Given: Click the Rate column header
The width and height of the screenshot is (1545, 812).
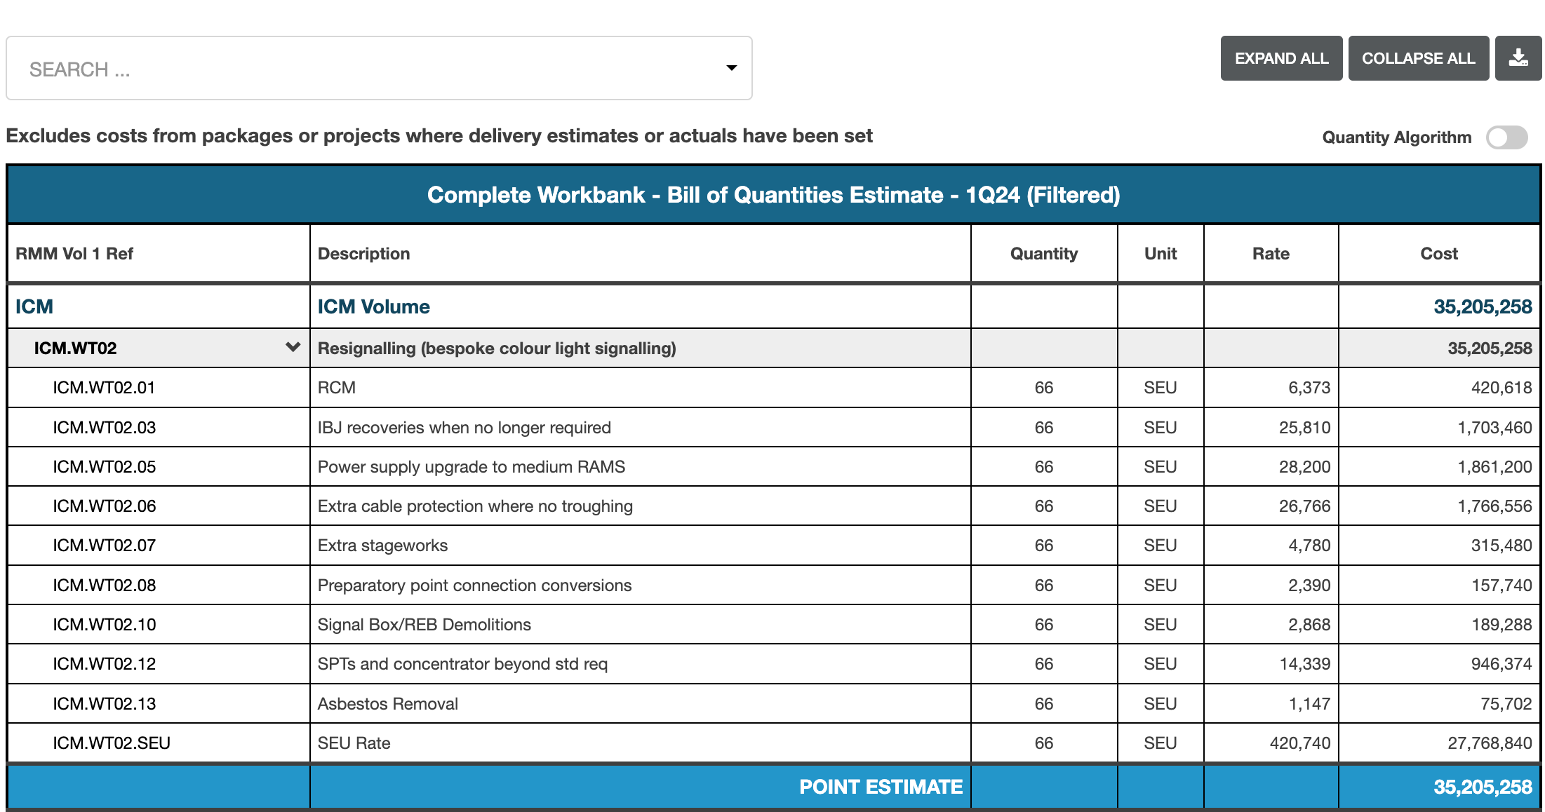Looking at the screenshot, I should tap(1270, 254).
